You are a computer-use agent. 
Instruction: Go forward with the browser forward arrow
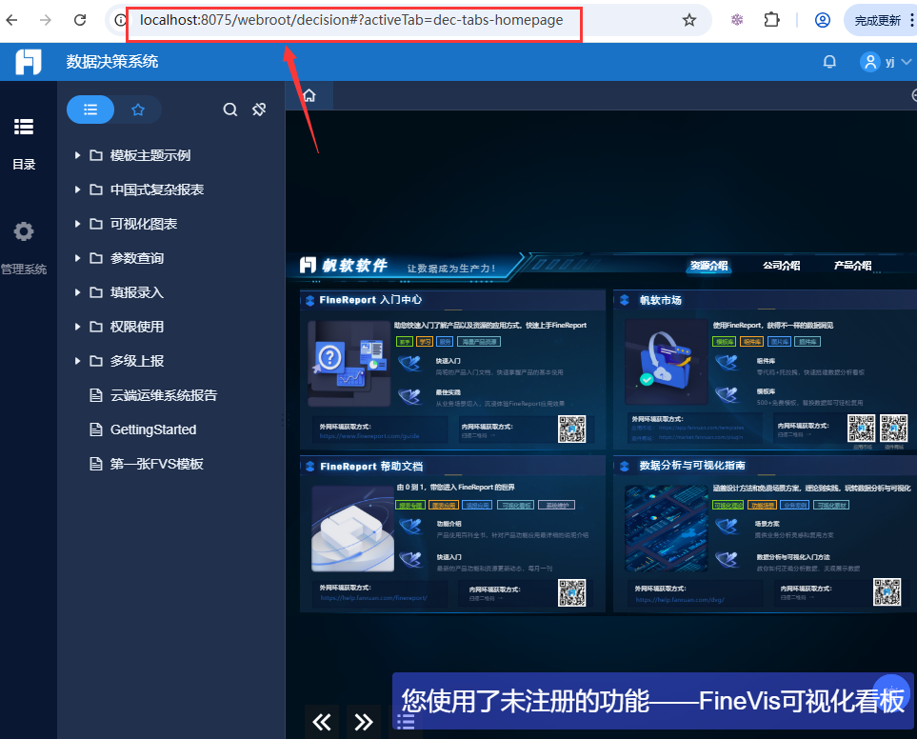coord(46,20)
